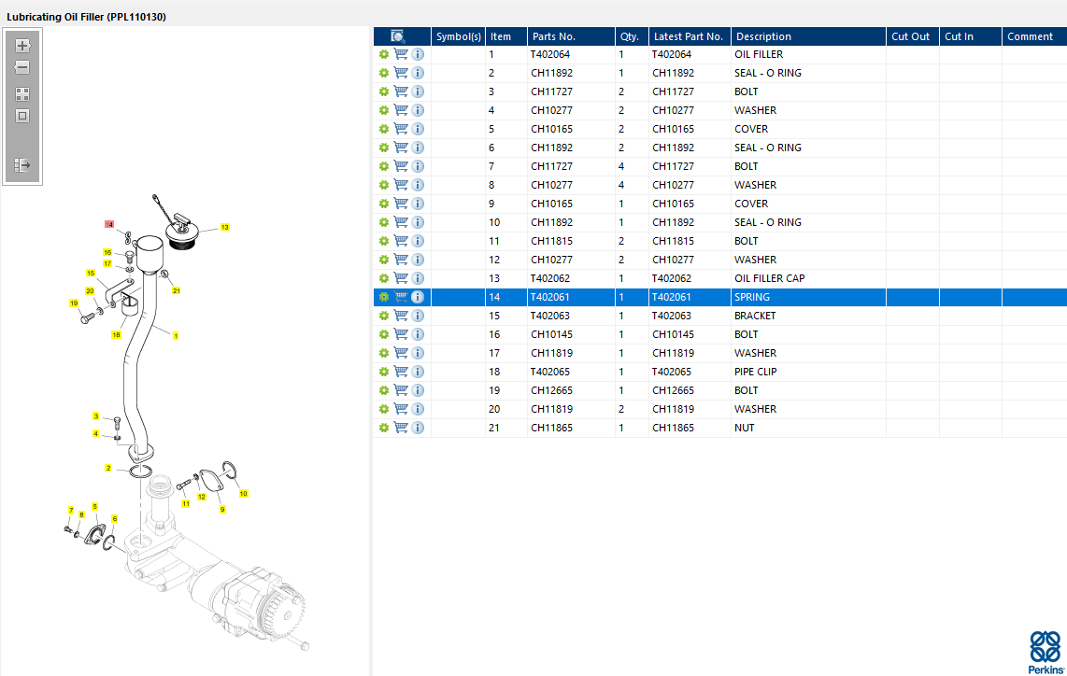The width and height of the screenshot is (1067, 676).
Task: Click the list-with-arrow panel toggle icon
Action: pyautogui.click(x=22, y=164)
